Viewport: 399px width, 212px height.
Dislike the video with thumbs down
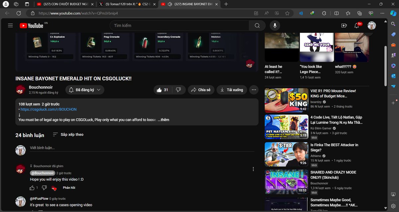click(178, 90)
